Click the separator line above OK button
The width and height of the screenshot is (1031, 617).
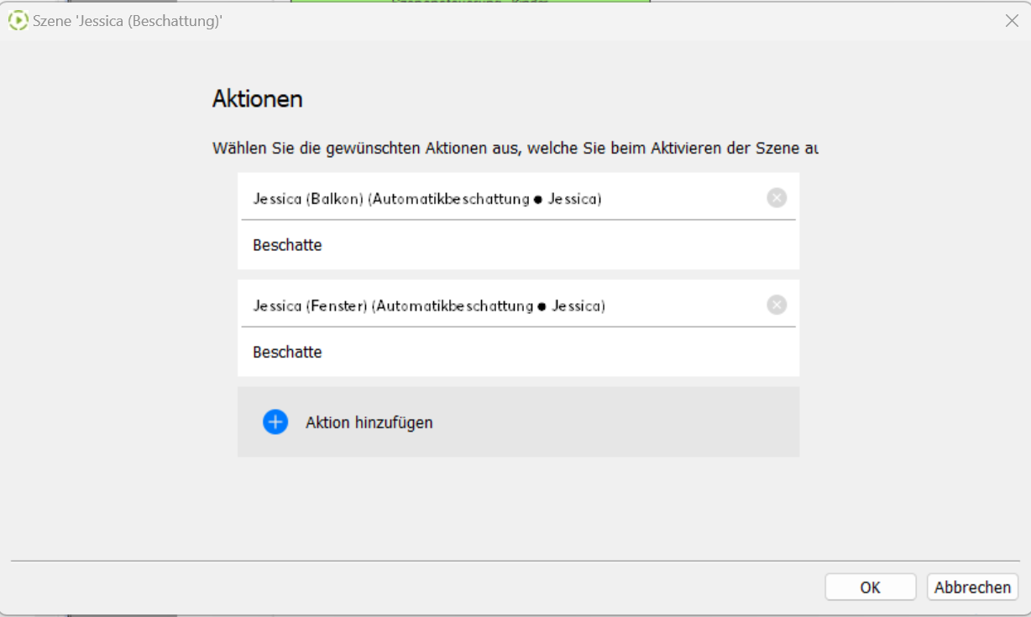tap(515, 560)
